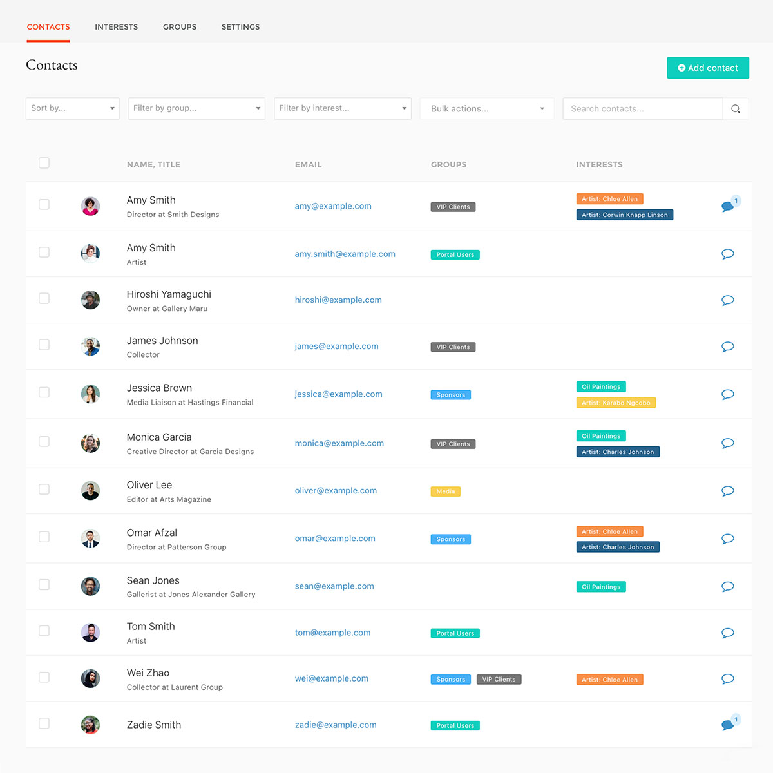Screen dimensions: 773x773
Task: Open hiroshi@example.com email link
Action: (x=338, y=300)
